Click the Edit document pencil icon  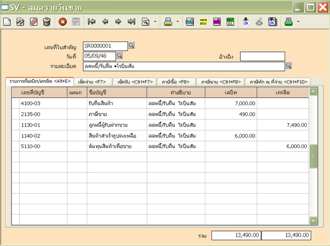pyautogui.click(x=20, y=22)
